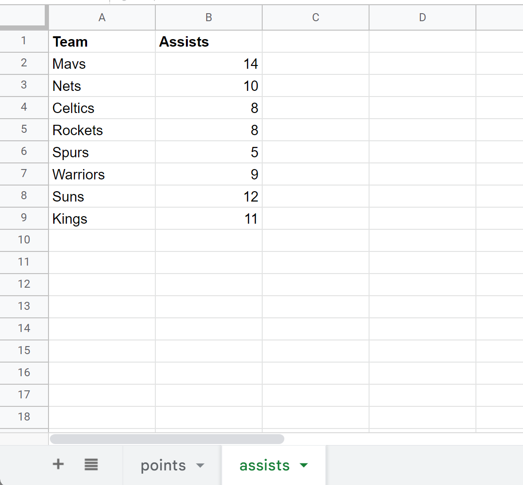Select column A header

point(102,17)
